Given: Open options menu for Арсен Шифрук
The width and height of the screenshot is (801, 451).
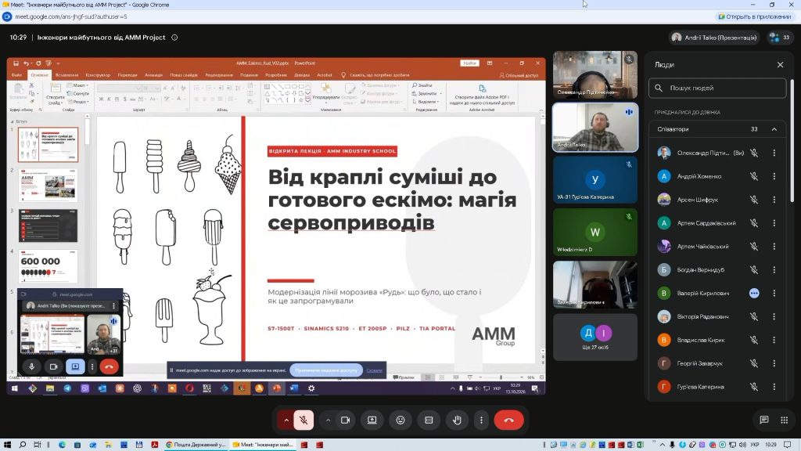Looking at the screenshot, I should coord(774,200).
